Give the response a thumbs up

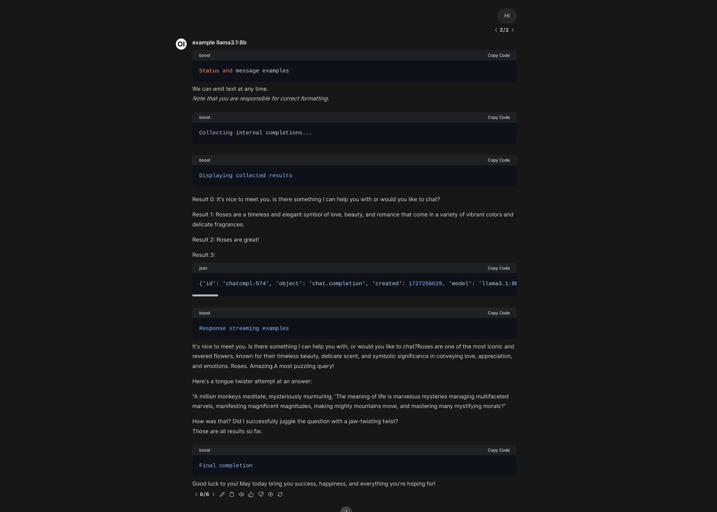(251, 494)
